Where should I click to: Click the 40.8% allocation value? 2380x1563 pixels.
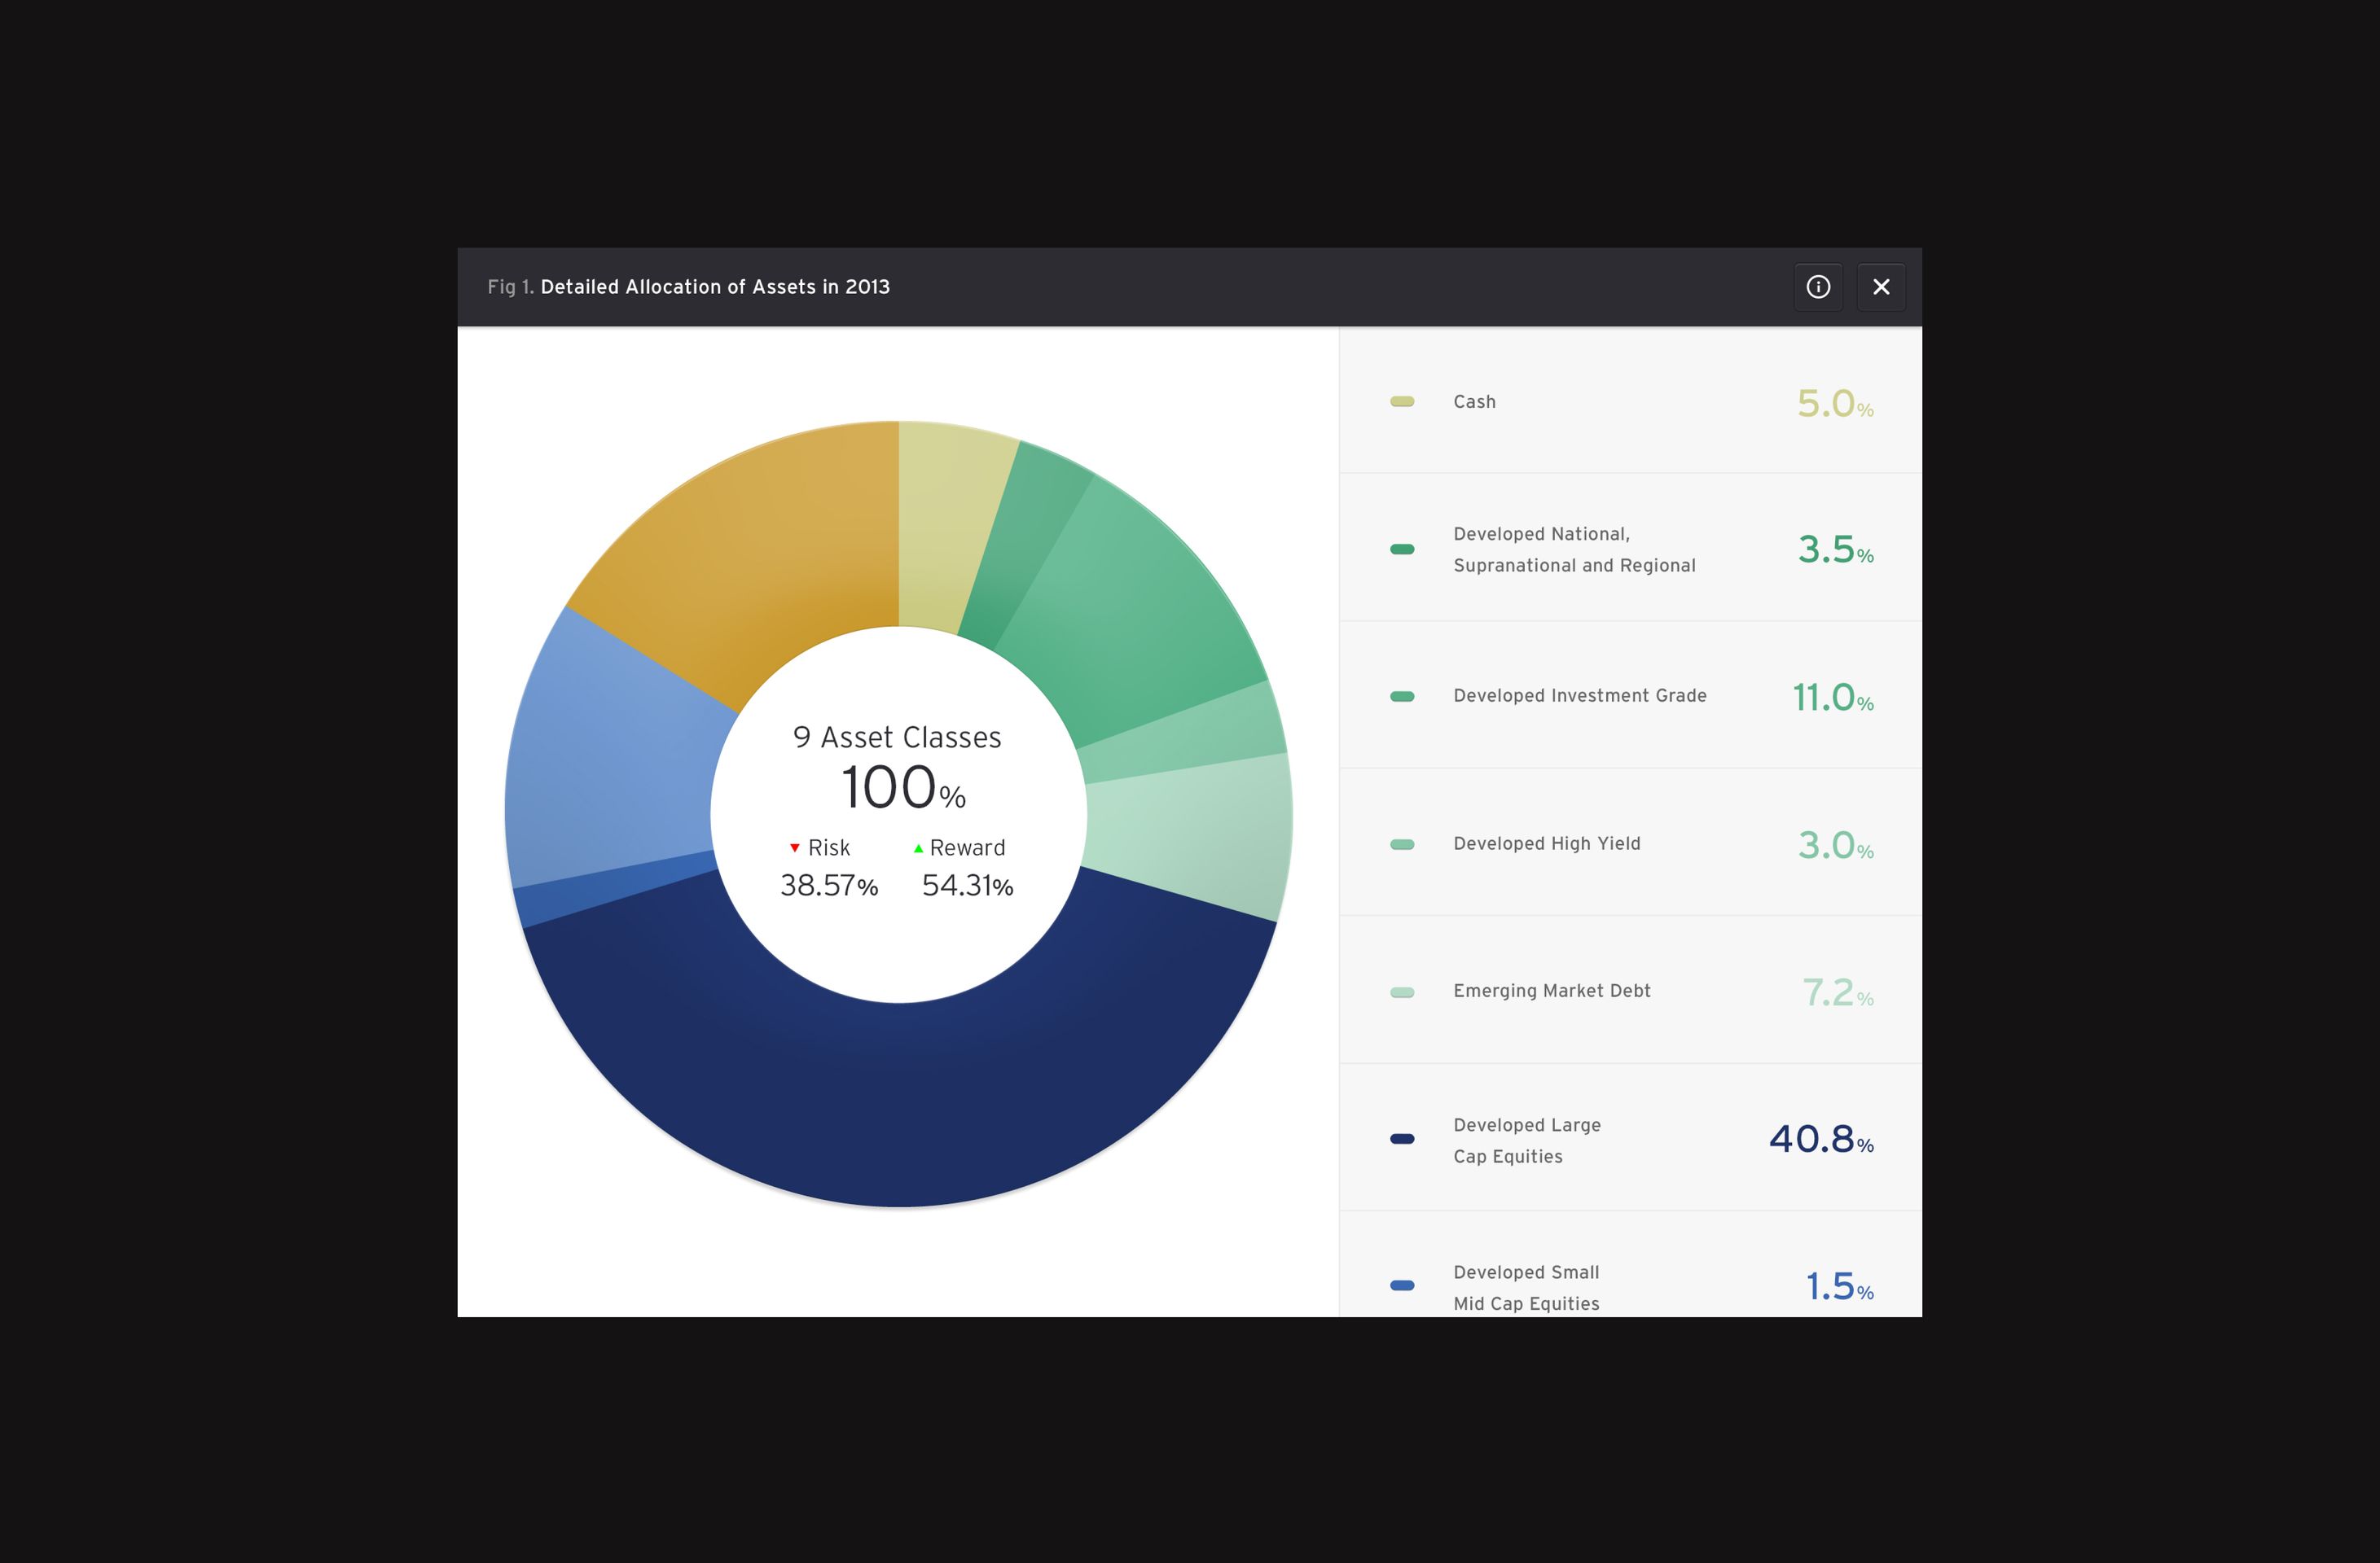click(1821, 1139)
